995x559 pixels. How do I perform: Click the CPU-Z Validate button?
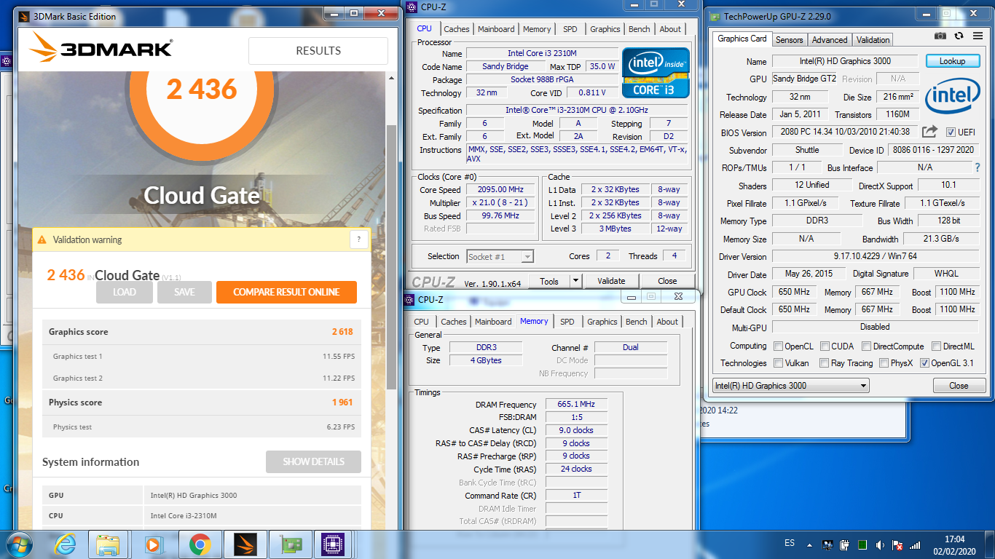tap(611, 281)
